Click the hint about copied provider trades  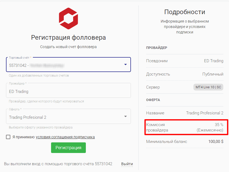coord(46,101)
